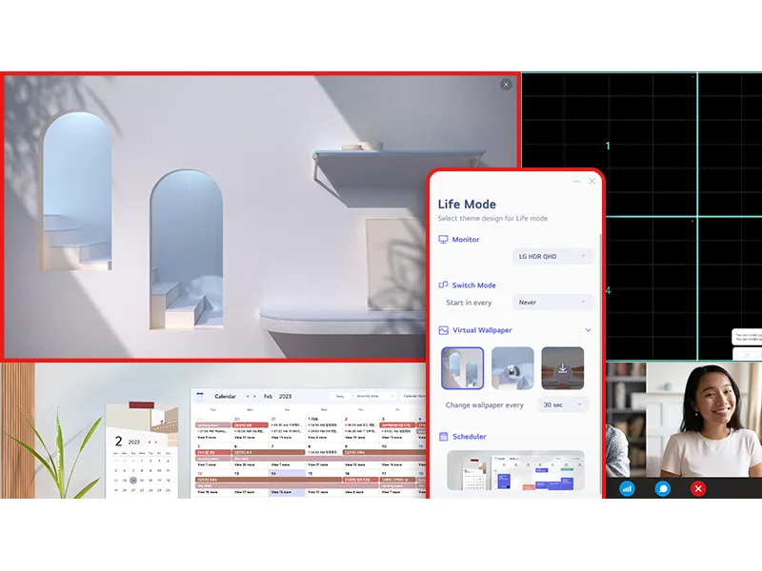Open the Never start interval dropdown
The image size is (762, 571).
tap(553, 302)
